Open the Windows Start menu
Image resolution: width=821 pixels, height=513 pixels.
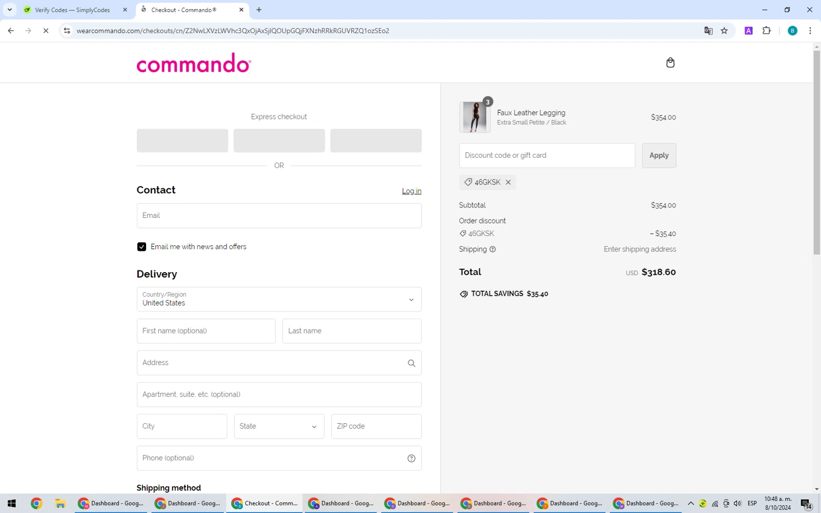pos(11,503)
